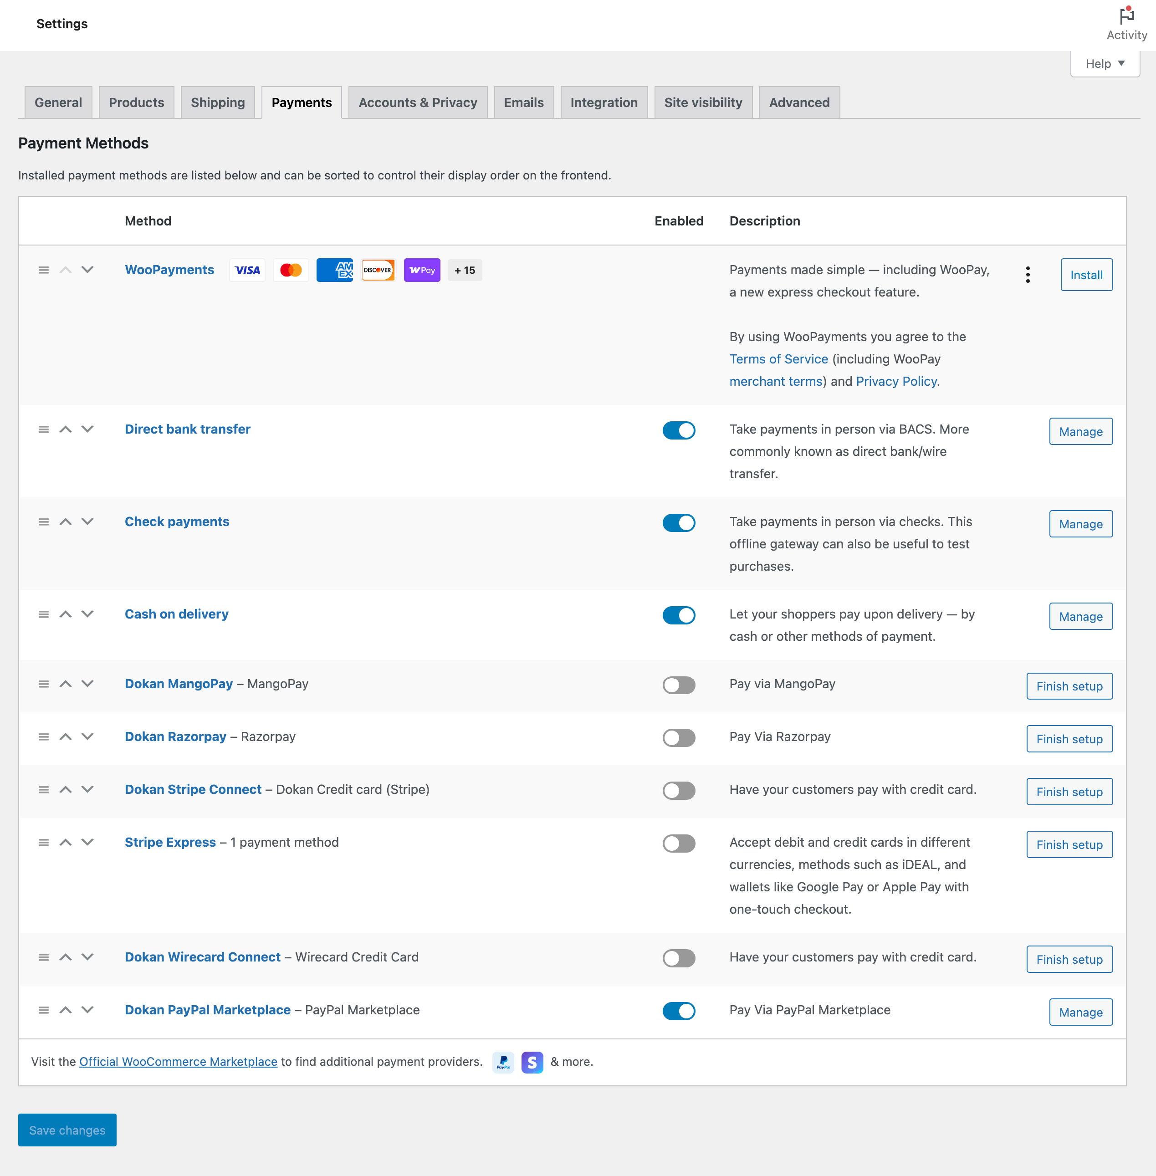
Task: Grab the Dokan PayPal Marketplace drag handle
Action: click(44, 1010)
